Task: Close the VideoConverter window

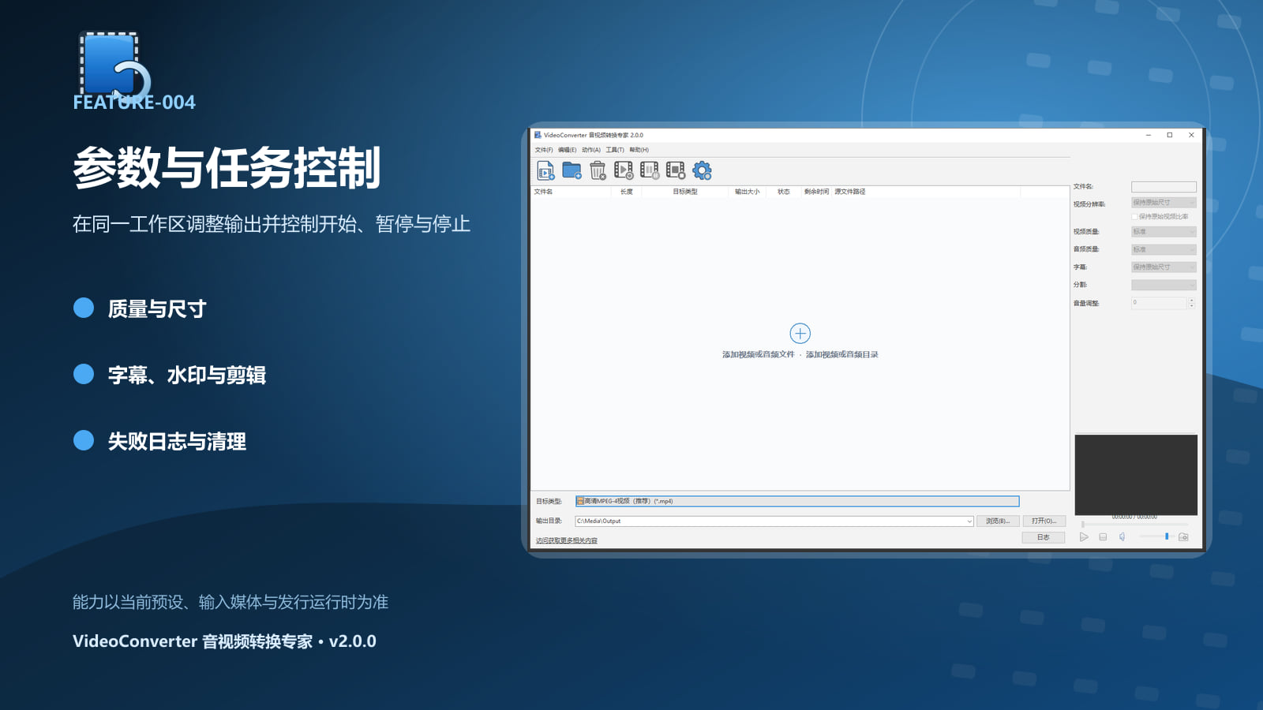Action: point(1191,135)
